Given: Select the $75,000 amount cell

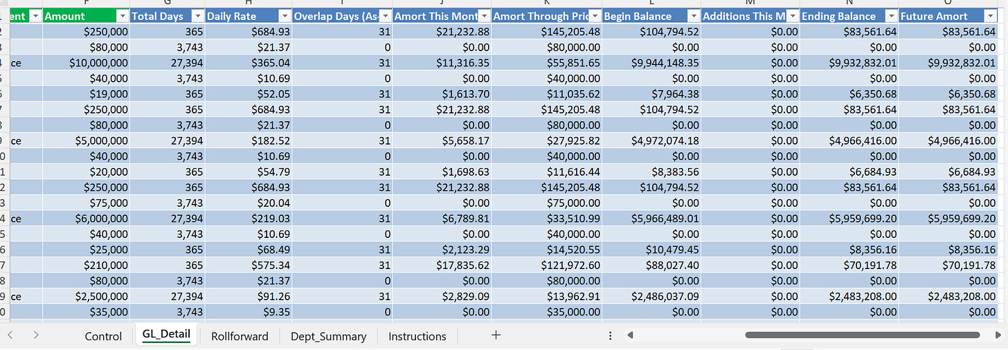Looking at the screenshot, I should point(86,203).
